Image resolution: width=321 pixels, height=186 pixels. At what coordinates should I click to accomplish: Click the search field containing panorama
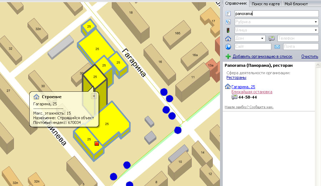(x=276, y=14)
